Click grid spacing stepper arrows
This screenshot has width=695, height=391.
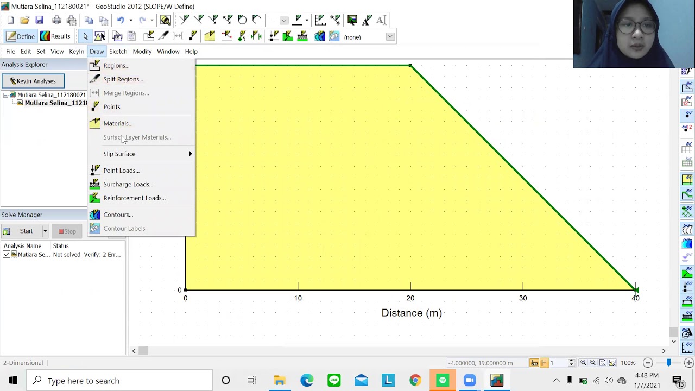(571, 363)
